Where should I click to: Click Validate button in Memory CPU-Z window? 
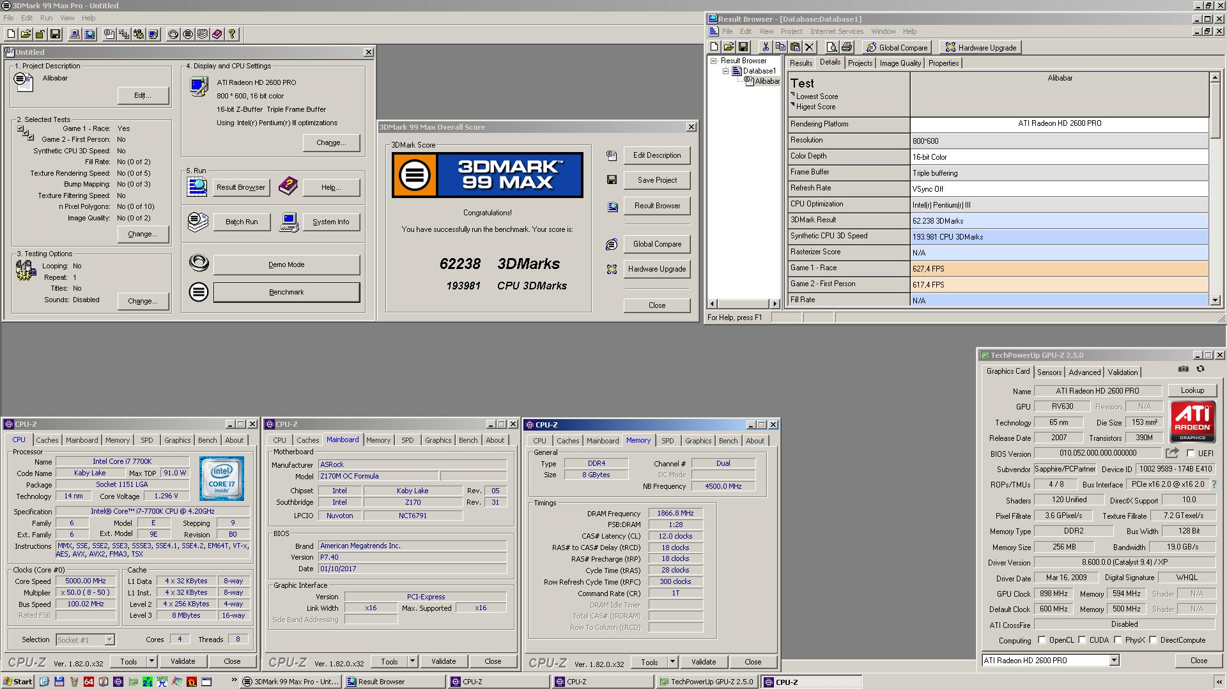[703, 662]
